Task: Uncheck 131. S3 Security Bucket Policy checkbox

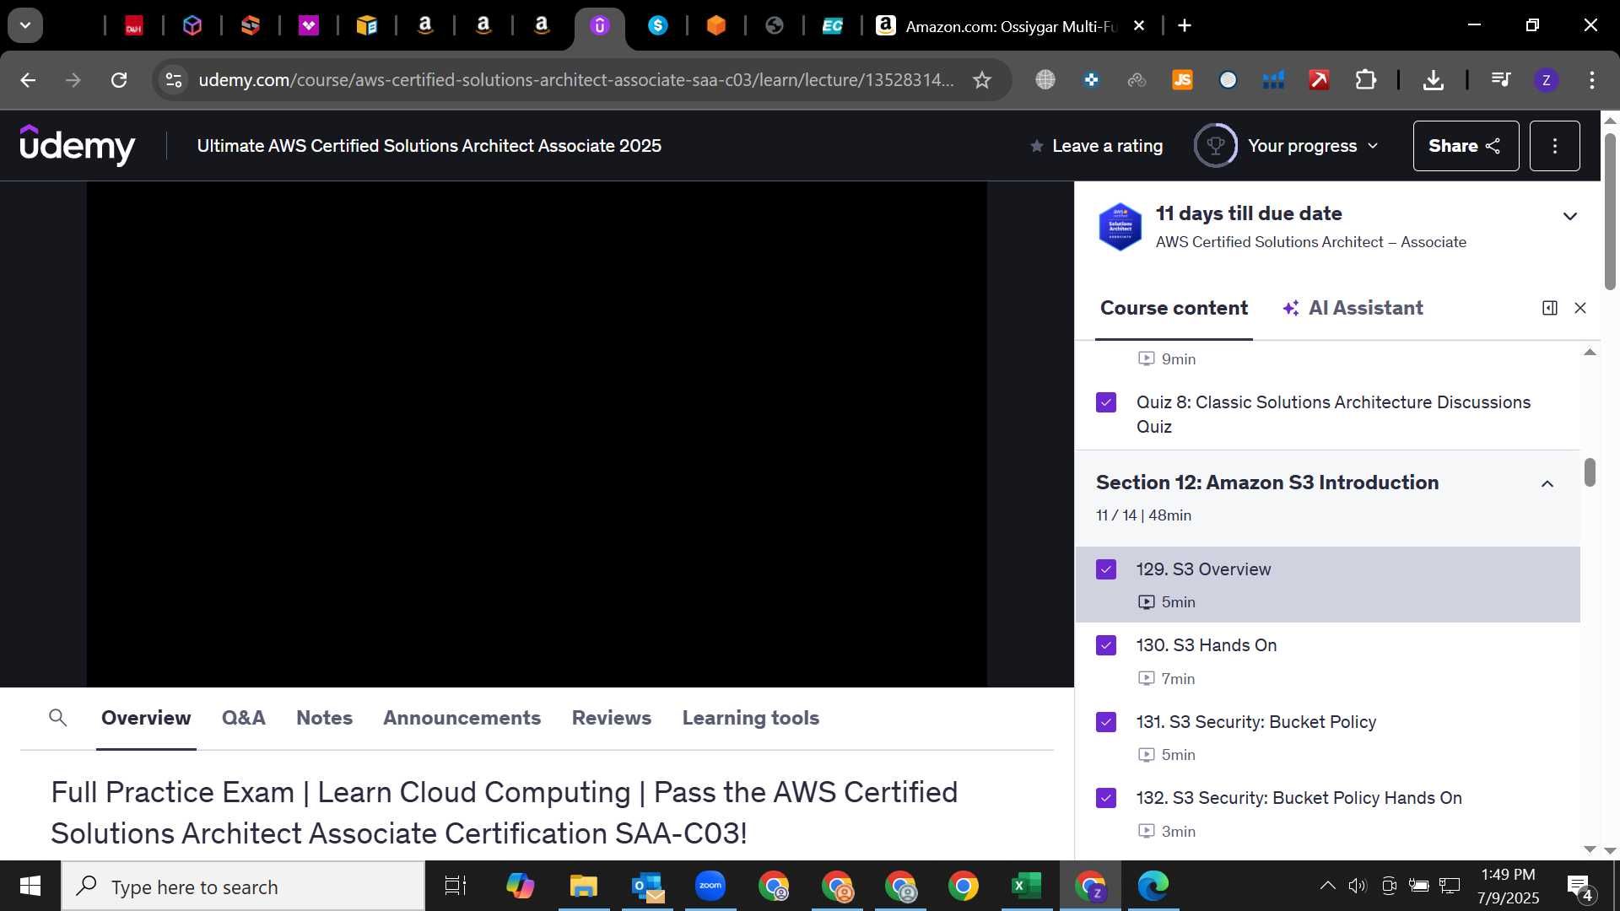Action: tap(1106, 722)
